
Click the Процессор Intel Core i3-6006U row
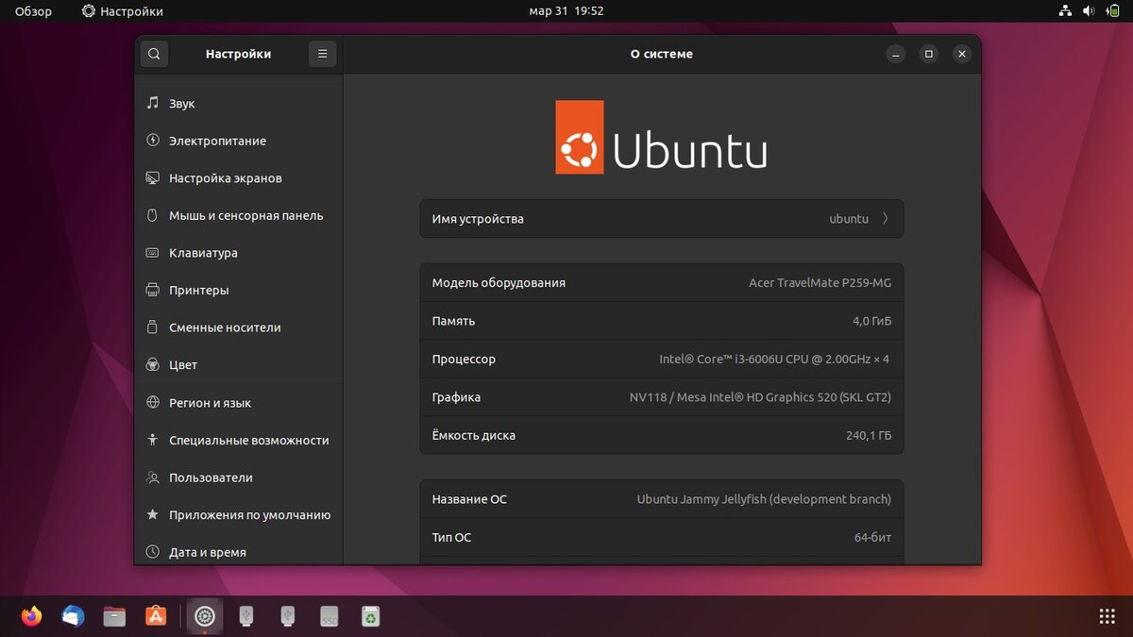click(x=661, y=359)
